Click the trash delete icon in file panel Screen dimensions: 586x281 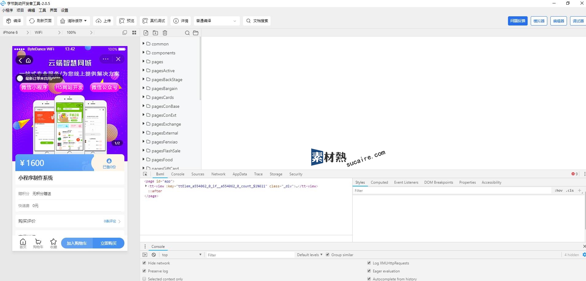pos(165,33)
